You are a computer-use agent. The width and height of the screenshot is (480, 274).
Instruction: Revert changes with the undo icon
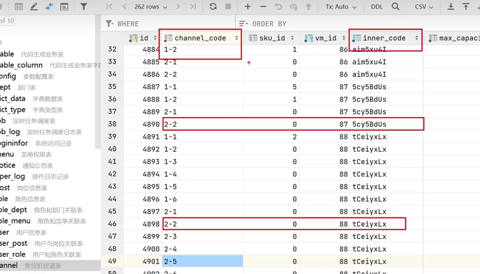(278, 7)
